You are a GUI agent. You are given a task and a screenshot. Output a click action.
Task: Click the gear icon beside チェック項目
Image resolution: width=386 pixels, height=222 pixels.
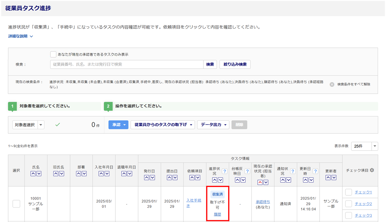(x=372, y=170)
